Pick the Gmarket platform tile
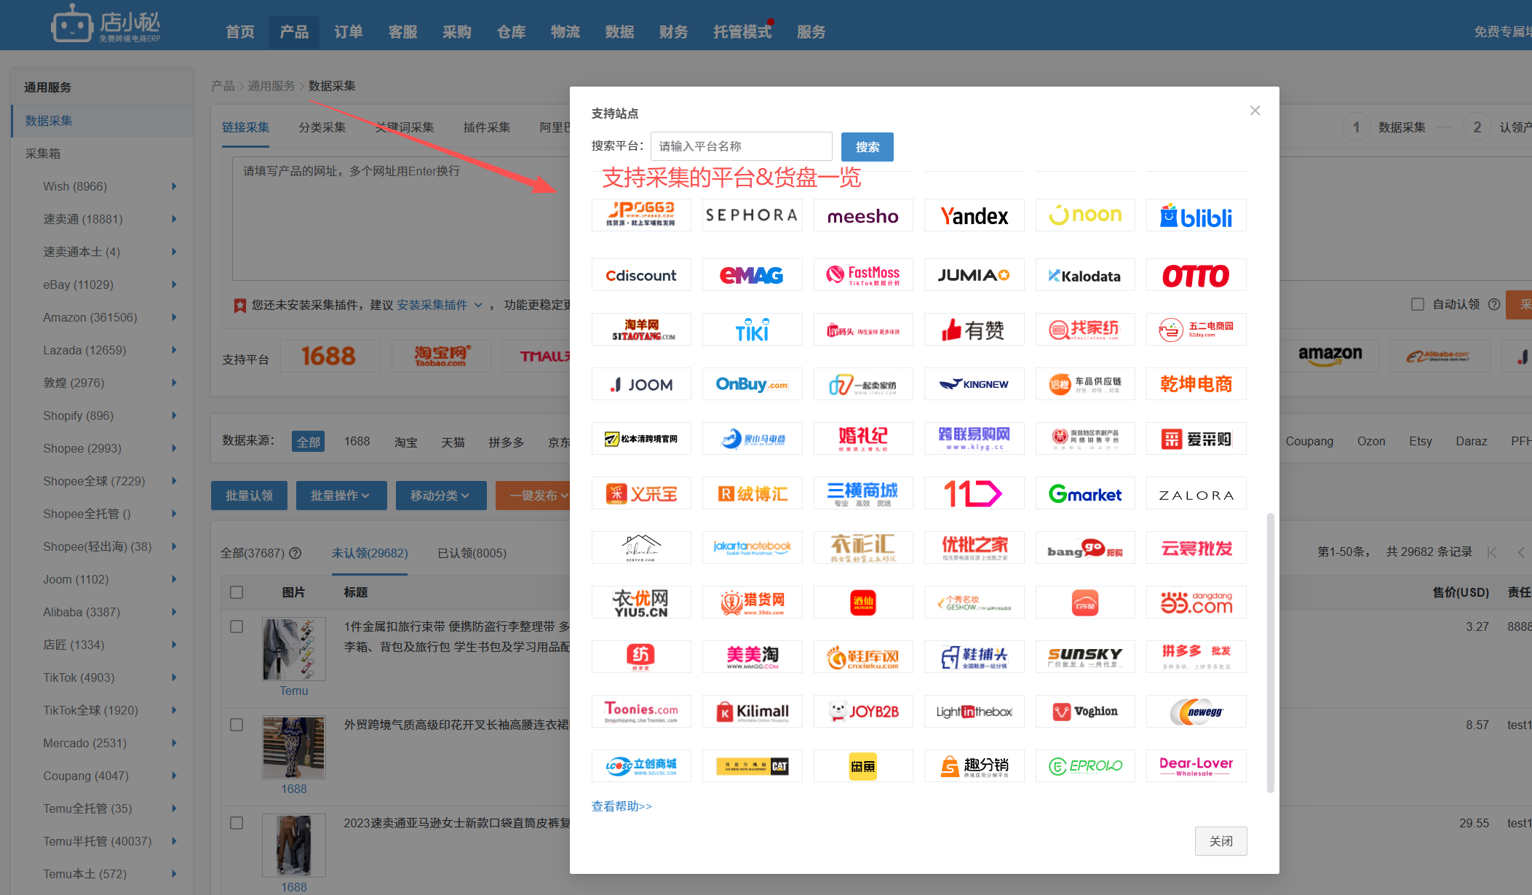 [1085, 493]
